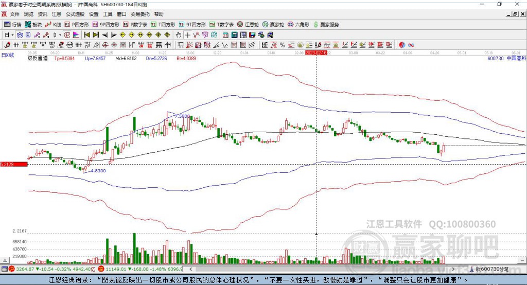This screenshot has width=527, height=285.
Task: Click the 收600730分笔 status item
Action: point(489,269)
